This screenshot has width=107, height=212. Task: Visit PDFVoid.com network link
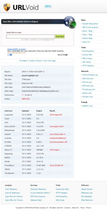[x=88, y=86]
